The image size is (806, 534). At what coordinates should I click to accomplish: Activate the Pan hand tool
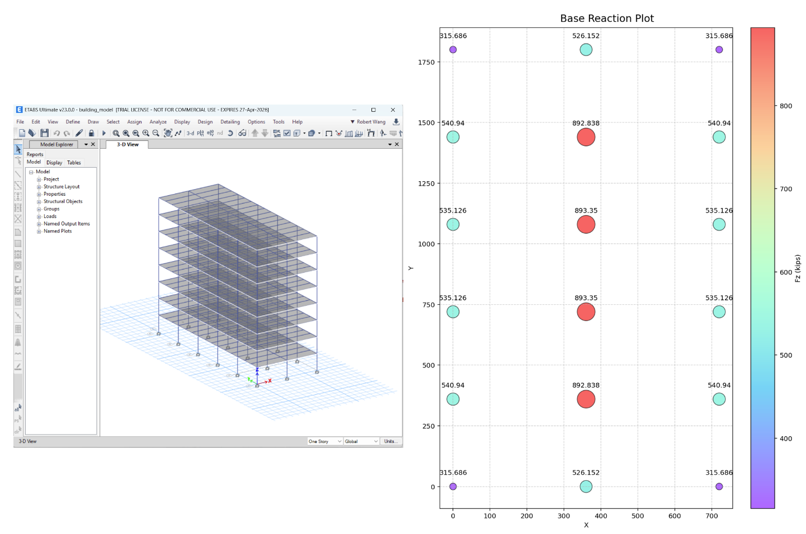click(168, 133)
